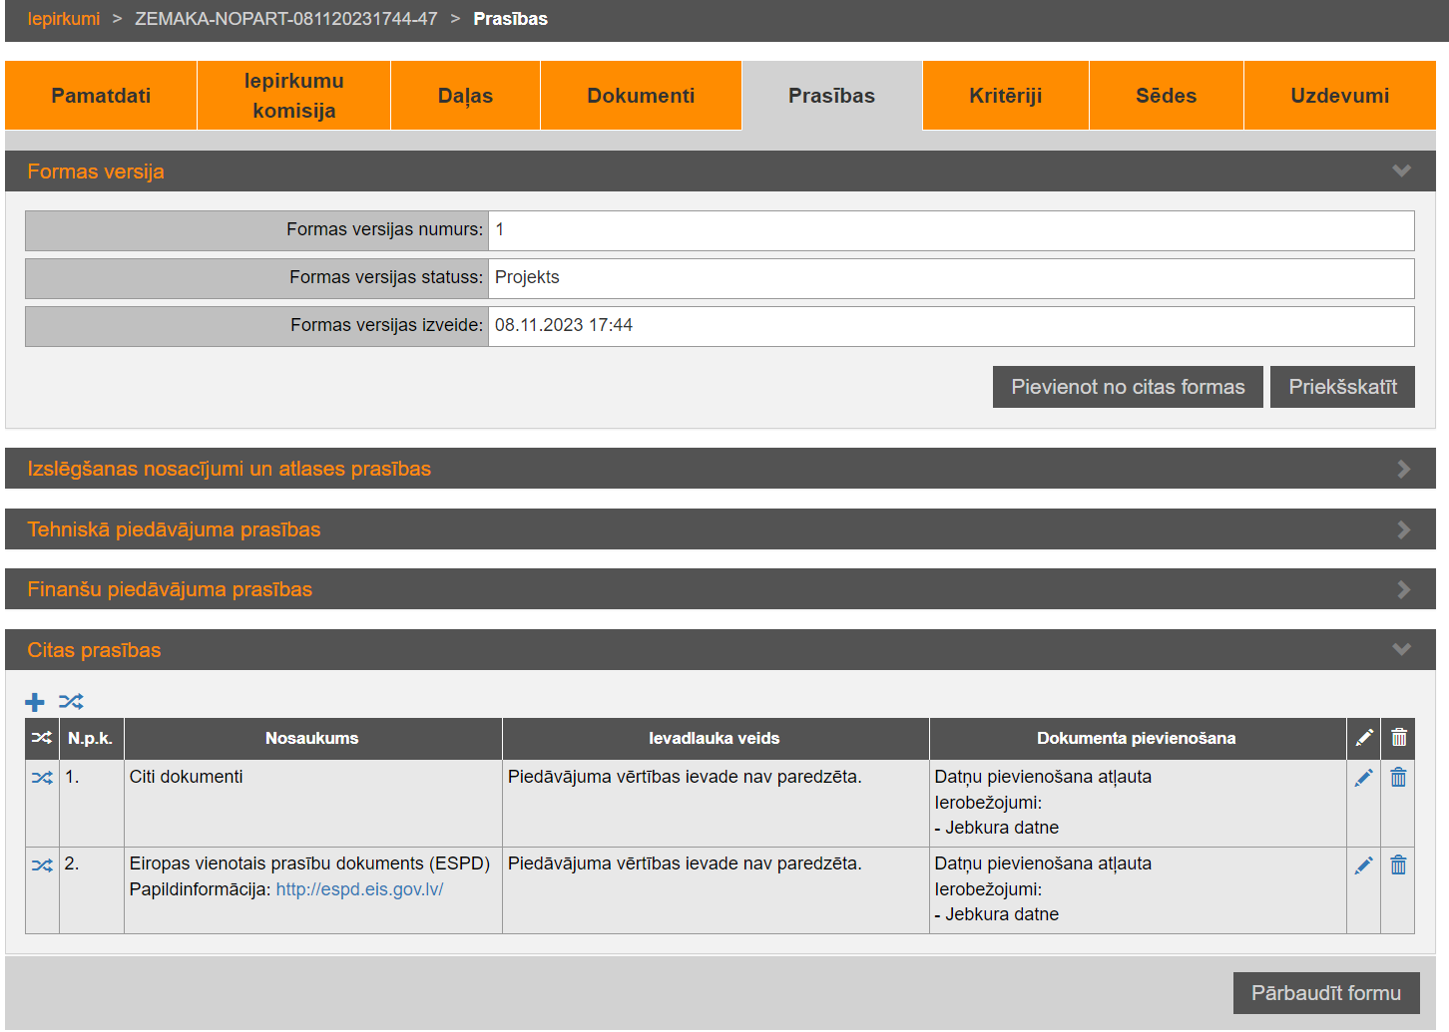1449x1032 pixels.
Task: Click Pievienot no citas formas button
Action: (1128, 387)
